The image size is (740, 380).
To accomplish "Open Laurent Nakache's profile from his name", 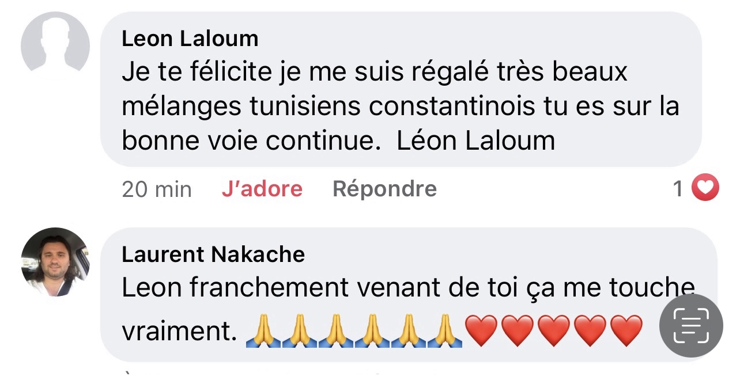I will [x=213, y=254].
